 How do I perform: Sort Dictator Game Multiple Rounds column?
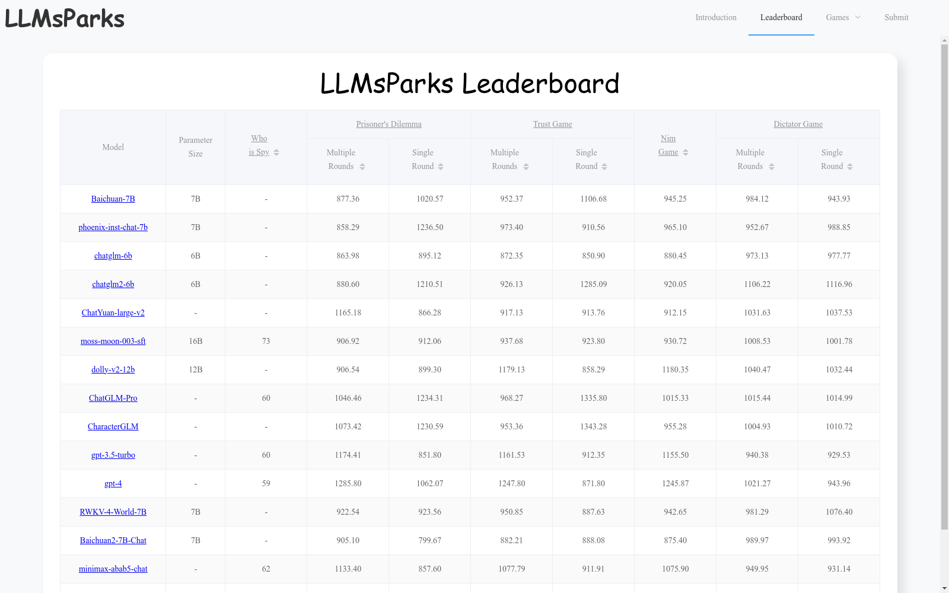772,167
